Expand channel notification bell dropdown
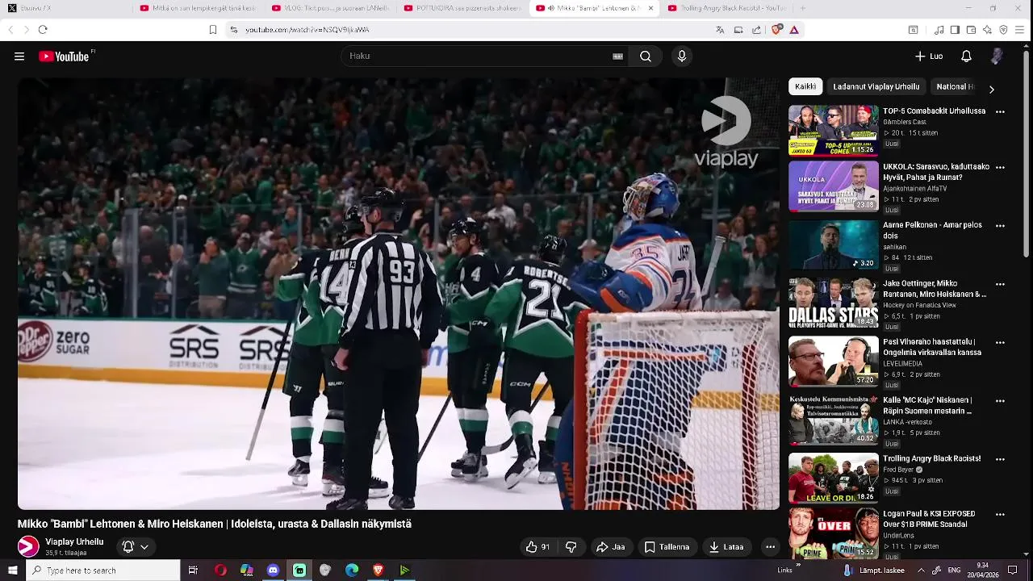This screenshot has height=581, width=1033. pyautogui.click(x=135, y=547)
